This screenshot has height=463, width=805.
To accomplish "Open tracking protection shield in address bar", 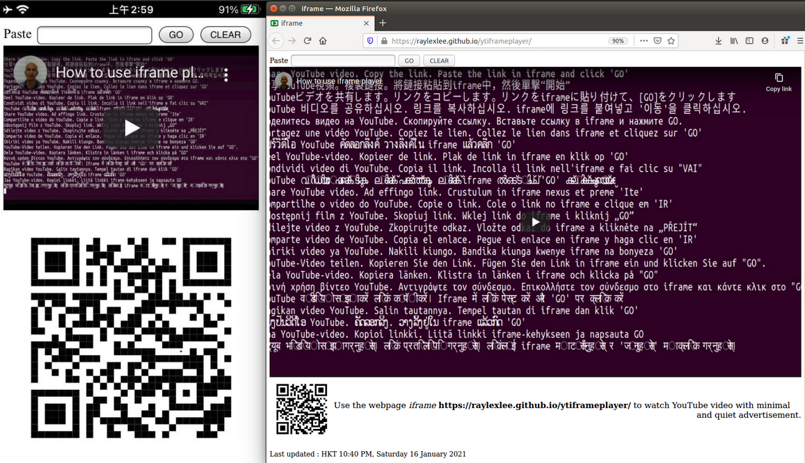I will (370, 41).
